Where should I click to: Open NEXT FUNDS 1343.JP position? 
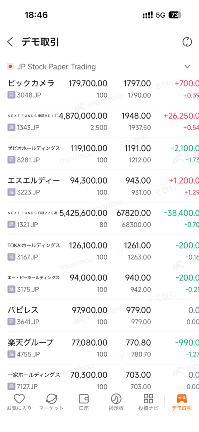99,121
